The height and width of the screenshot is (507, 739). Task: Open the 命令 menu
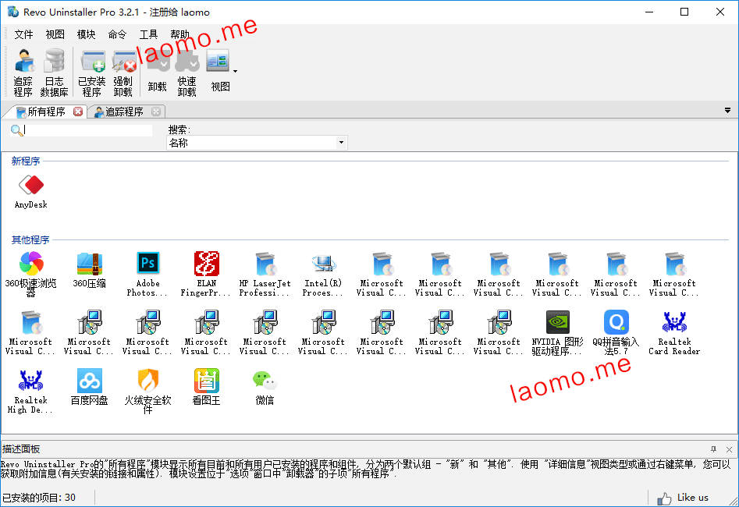point(117,34)
